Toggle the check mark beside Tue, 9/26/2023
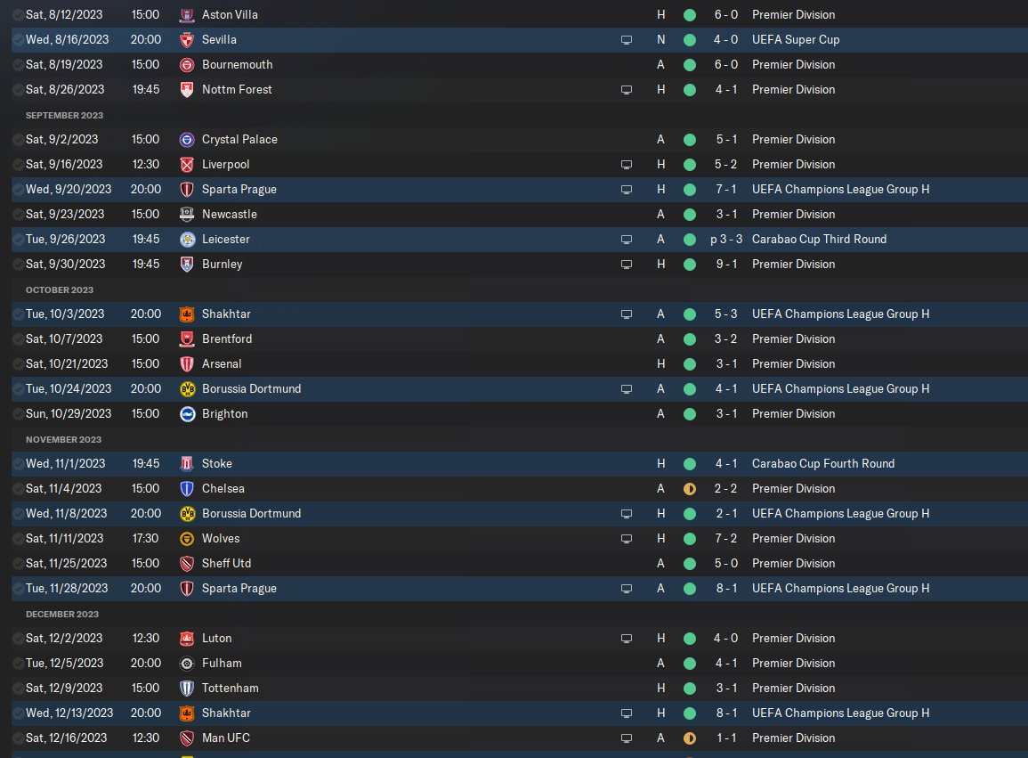 (19, 240)
